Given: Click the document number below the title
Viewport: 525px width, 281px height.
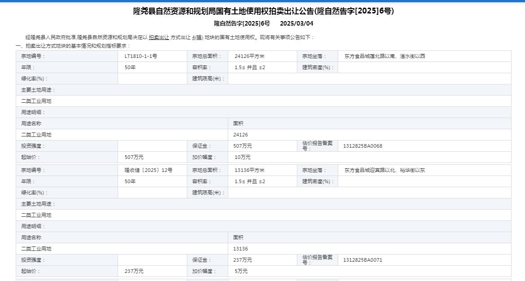Looking at the screenshot, I should click(242, 23).
